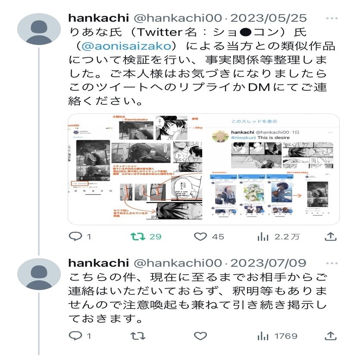Undo retweet on the first tweet
Viewport: 357px width, 357px height.
point(138,237)
